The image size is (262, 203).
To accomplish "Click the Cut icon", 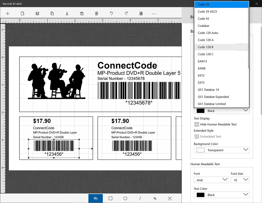I will click(67, 13).
